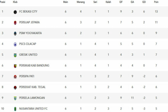
Task: Click the Nusantara United FC crest
Action: pyautogui.click(x=15, y=109)
